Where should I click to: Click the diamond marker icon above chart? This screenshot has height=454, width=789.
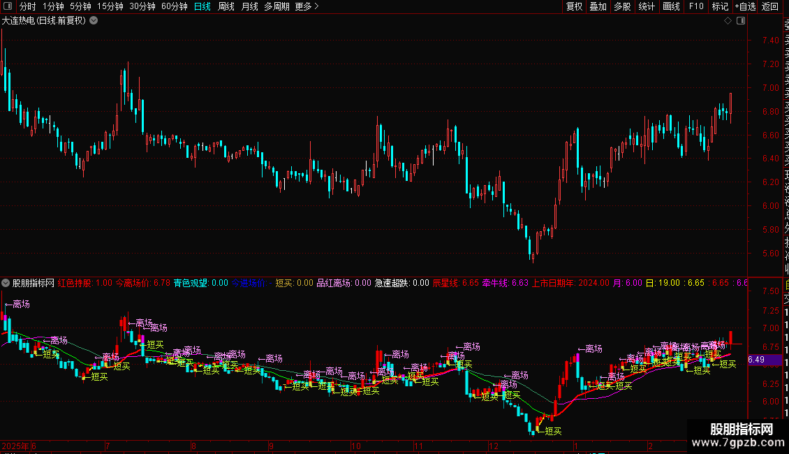(x=728, y=21)
